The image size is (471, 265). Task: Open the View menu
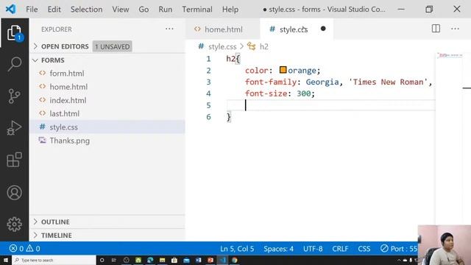(121, 10)
